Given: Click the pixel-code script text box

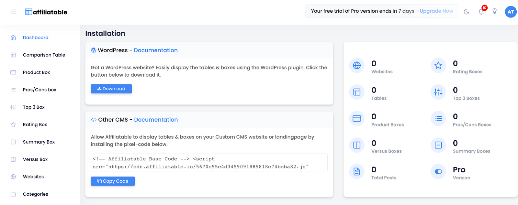Looking at the screenshot, I should [x=209, y=163].
